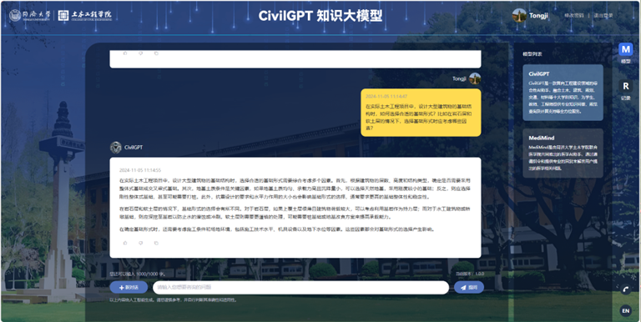The width and height of the screenshot is (641, 322).
Task: Click the CivilGPT 知识大模型 title
Action: 320,16
